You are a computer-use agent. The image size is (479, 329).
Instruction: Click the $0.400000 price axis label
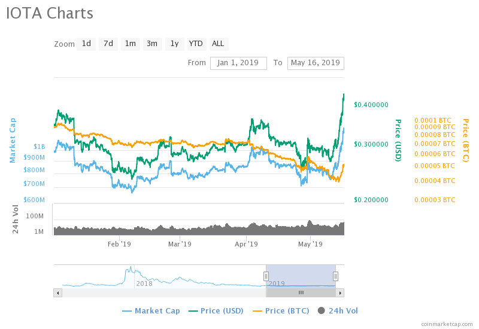371,105
